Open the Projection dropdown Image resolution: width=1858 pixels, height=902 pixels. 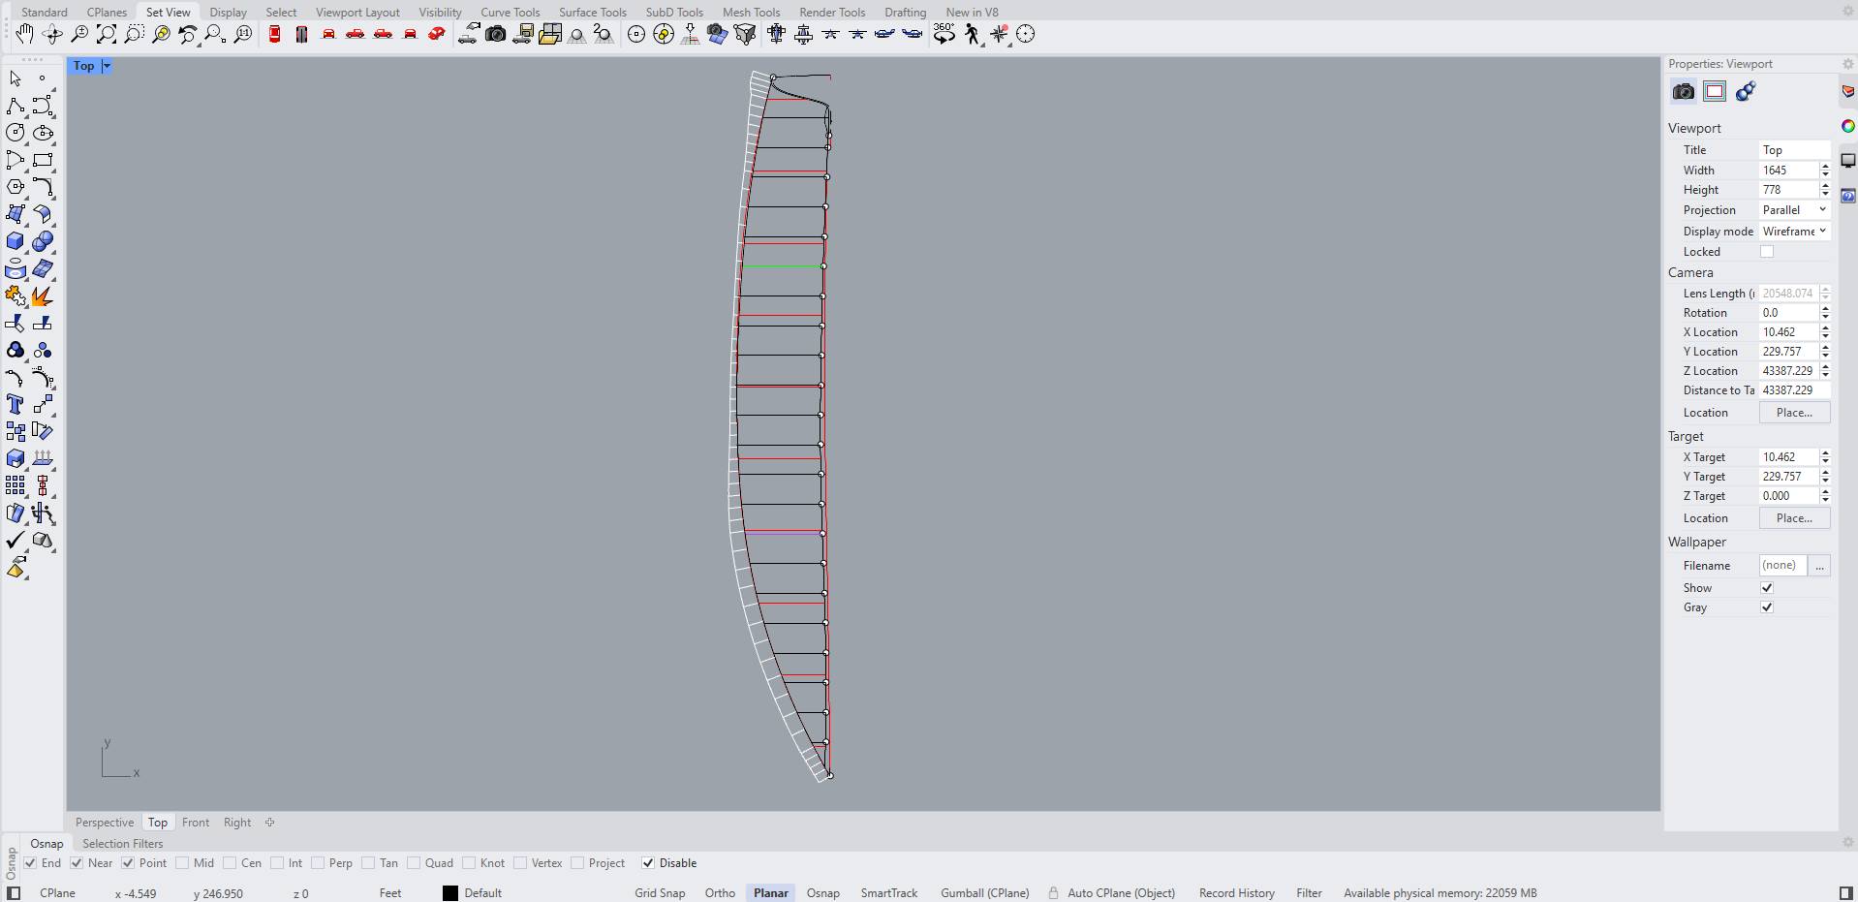(x=1793, y=210)
